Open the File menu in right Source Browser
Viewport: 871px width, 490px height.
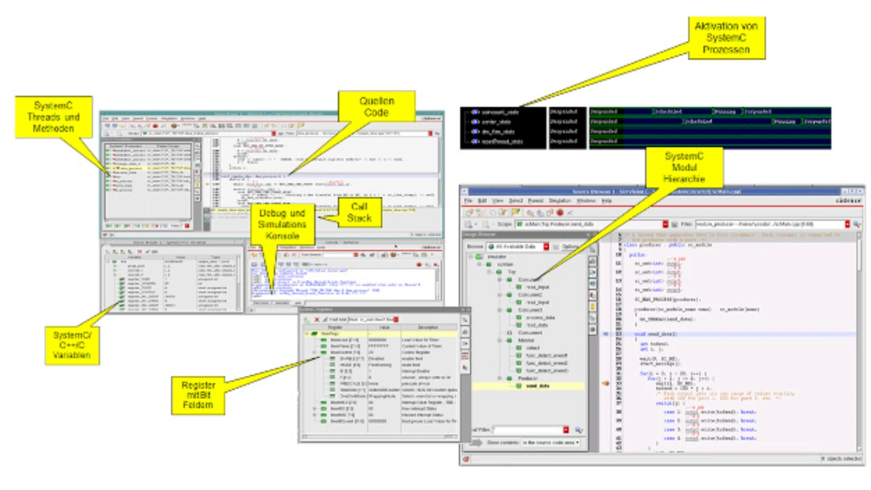[468, 201]
